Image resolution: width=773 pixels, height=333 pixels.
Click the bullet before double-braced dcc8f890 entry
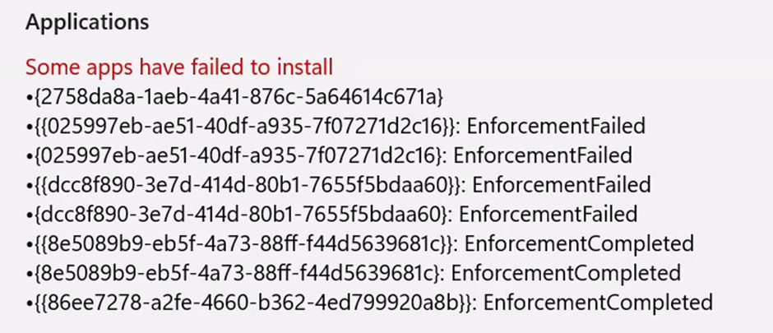29,186
